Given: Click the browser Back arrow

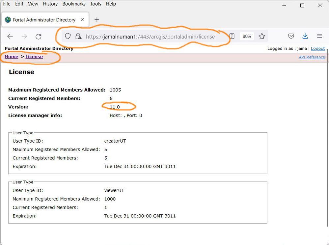Looking at the screenshot, I should [10, 36].
